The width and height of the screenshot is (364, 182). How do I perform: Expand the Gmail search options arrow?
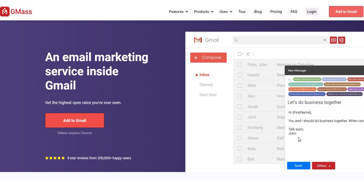point(325,40)
